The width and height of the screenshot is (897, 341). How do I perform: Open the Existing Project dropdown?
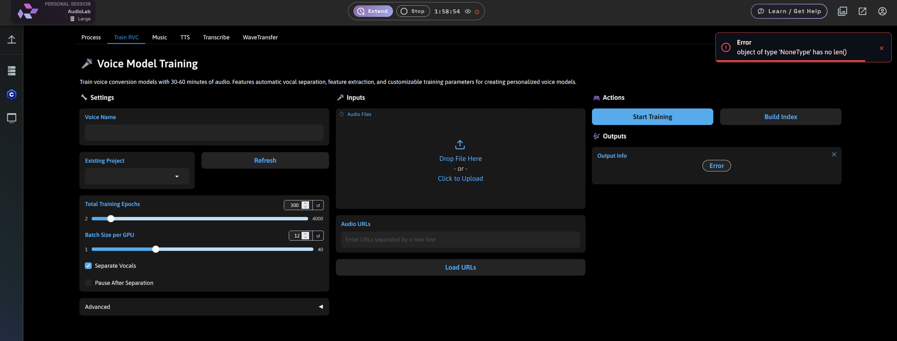coord(137,177)
